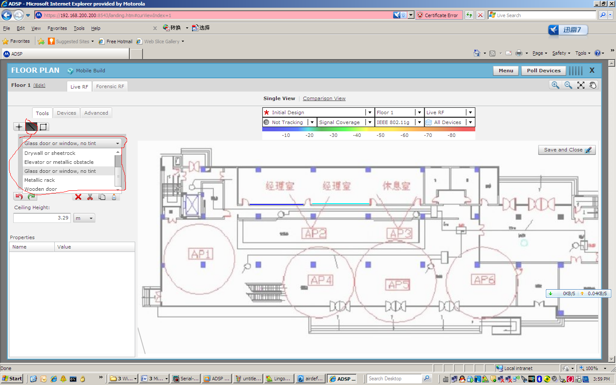Print the page with printer icon
The height and width of the screenshot is (385, 616).
pos(519,53)
